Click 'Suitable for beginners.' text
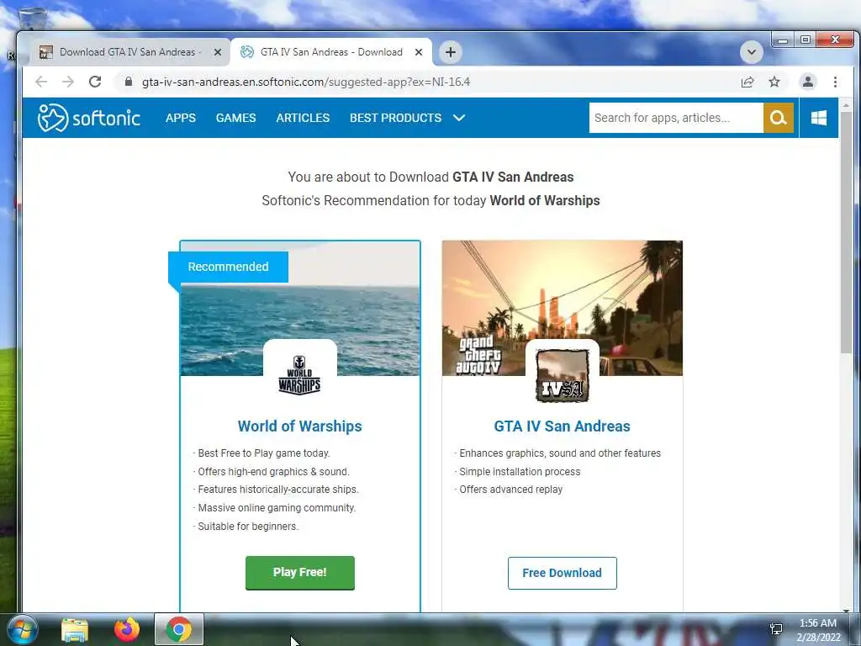 pyautogui.click(x=248, y=527)
